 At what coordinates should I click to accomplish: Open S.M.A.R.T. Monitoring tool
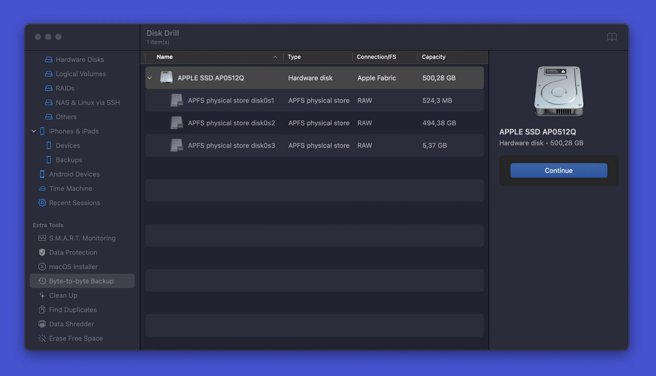pos(82,238)
